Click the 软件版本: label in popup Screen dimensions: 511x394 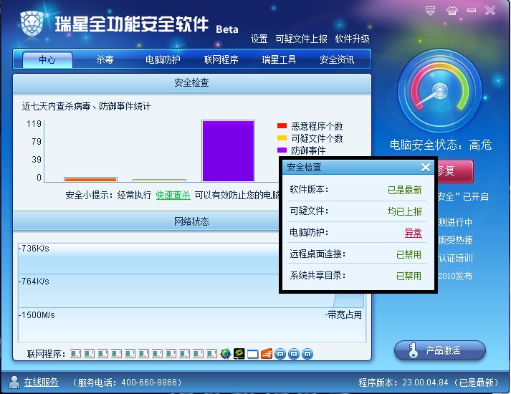tap(309, 189)
